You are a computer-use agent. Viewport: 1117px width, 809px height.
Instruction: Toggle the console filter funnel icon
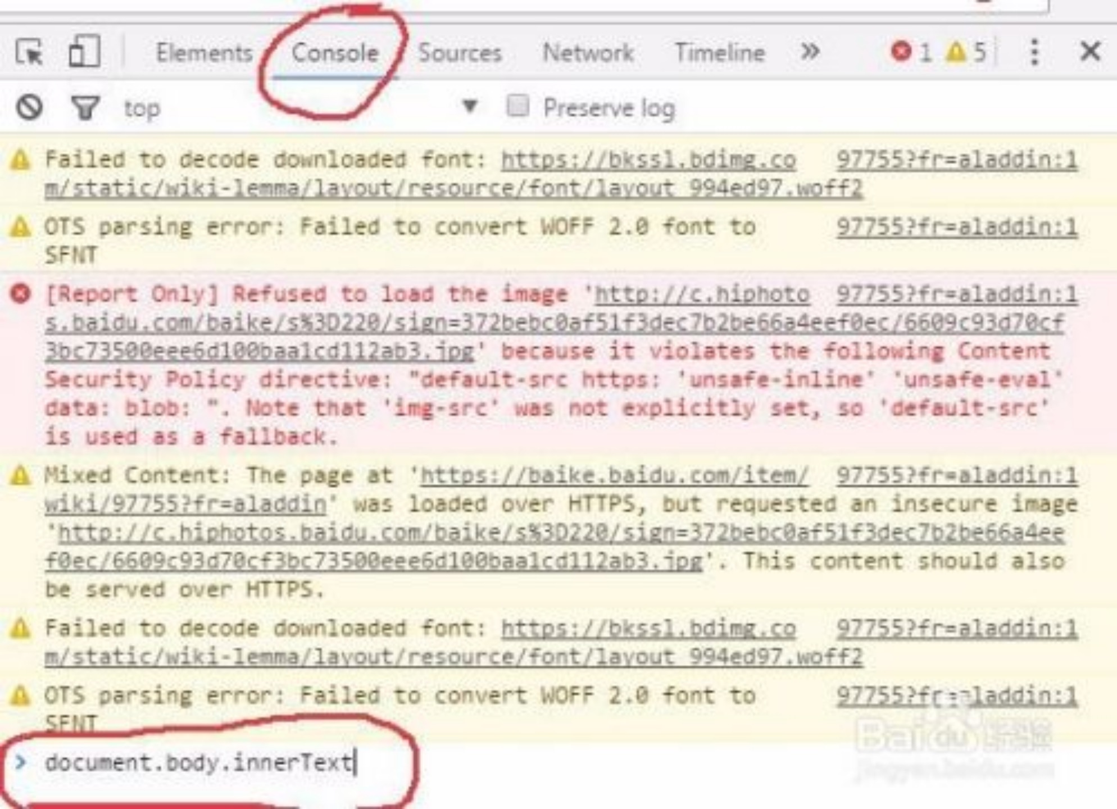click(85, 107)
